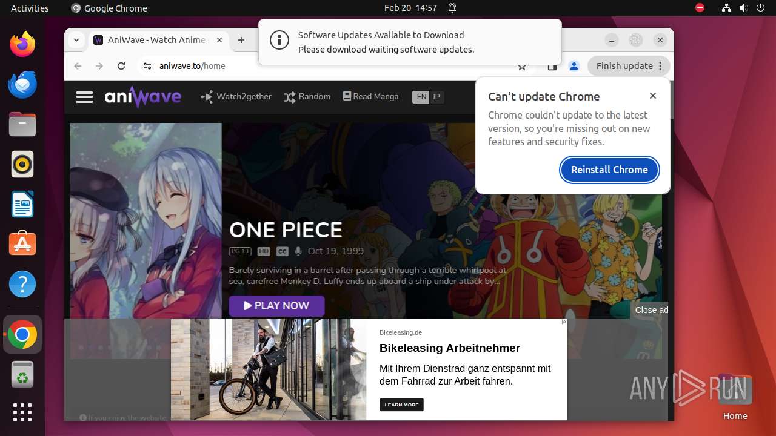This screenshot has width=776, height=436.
Task: Open the Home folder desktop icon
Action: [735, 397]
